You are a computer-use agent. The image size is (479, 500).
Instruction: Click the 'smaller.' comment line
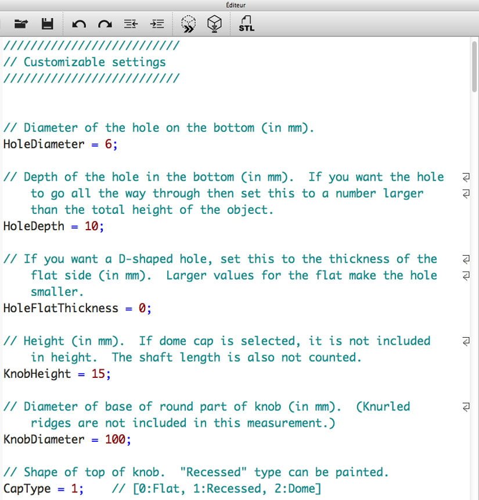coord(57,292)
